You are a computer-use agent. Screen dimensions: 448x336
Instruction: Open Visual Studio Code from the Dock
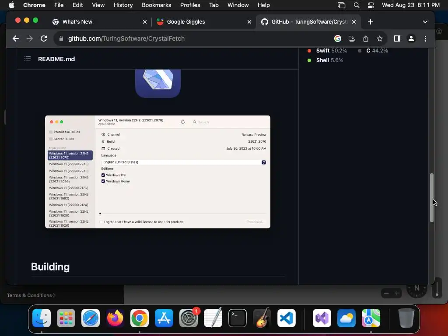(x=286, y=318)
